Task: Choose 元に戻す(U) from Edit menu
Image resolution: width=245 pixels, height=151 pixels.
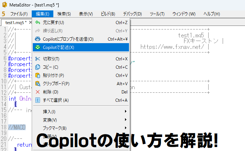Action: [x=81, y=22]
